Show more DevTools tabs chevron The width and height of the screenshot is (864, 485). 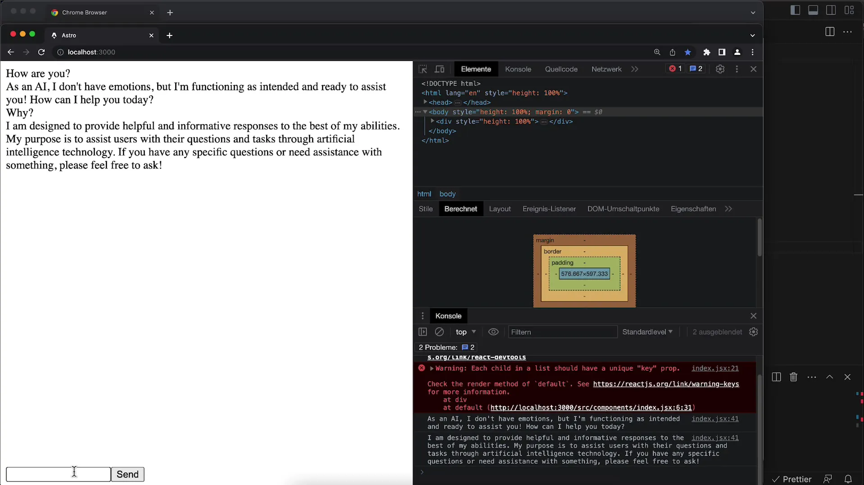pyautogui.click(x=635, y=69)
